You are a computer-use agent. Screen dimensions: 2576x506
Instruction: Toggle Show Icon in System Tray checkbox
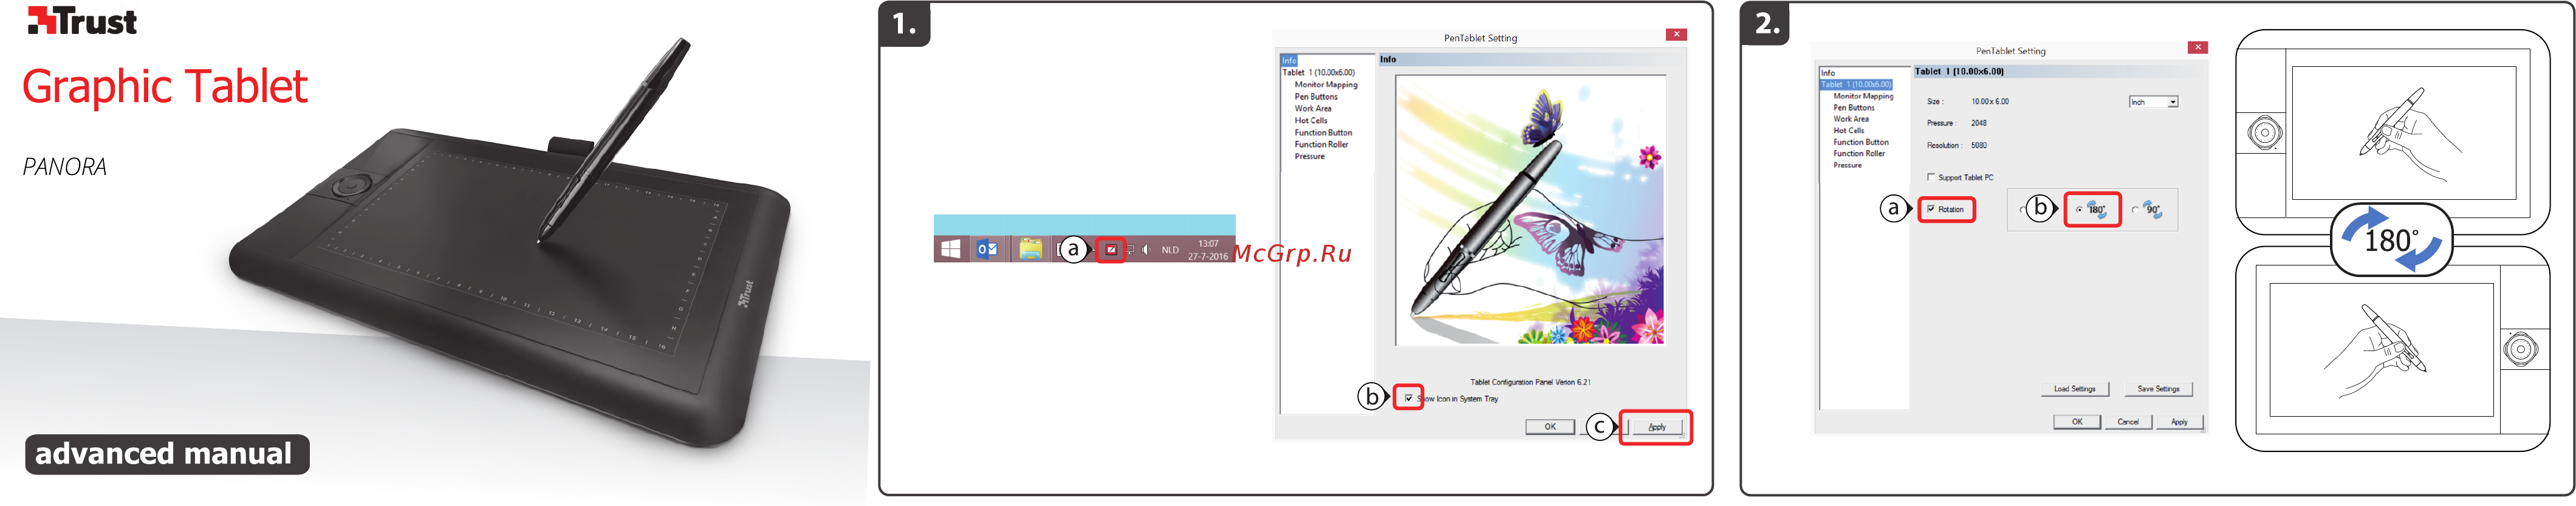1409,398
